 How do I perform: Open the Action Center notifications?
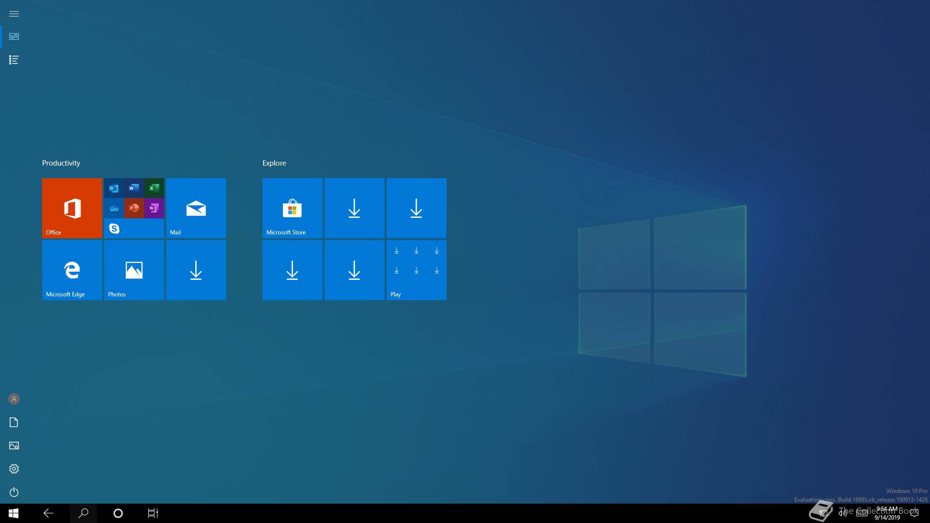coord(914,513)
